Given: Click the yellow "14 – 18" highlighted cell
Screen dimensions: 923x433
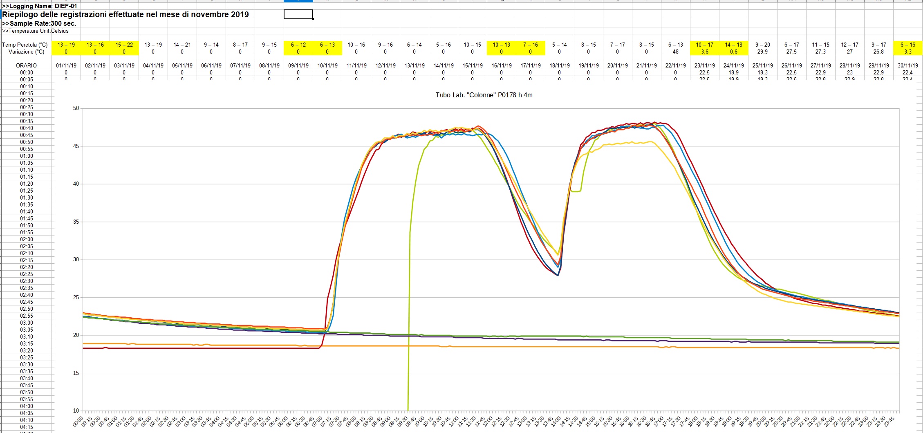Looking at the screenshot, I should pos(733,45).
